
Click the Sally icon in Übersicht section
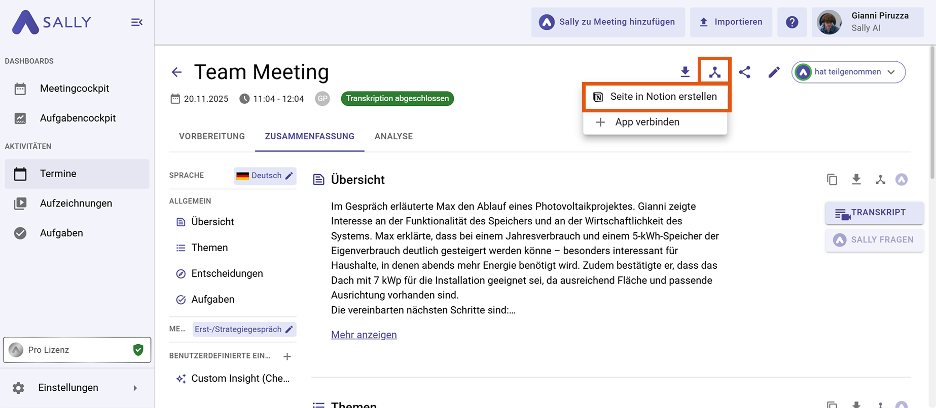[x=902, y=180]
